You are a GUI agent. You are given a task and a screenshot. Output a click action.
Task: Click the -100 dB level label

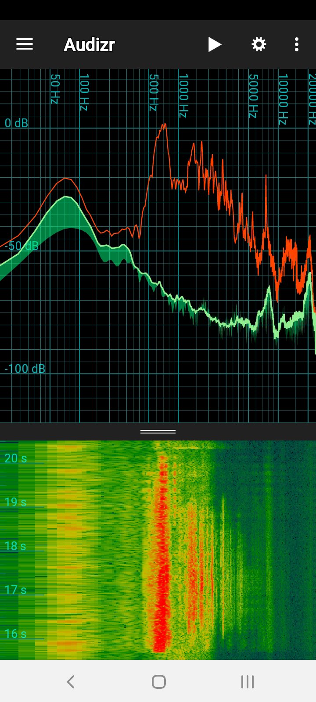25,369
